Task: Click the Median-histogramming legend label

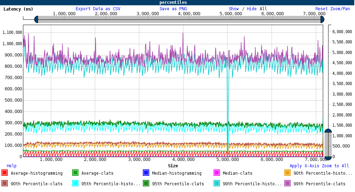Action: (x=177, y=173)
